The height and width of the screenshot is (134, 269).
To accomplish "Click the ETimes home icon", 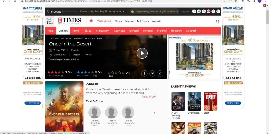I will pos(91,21).
